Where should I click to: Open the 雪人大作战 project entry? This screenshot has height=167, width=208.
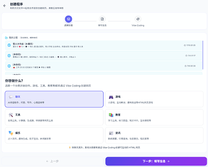104,45
